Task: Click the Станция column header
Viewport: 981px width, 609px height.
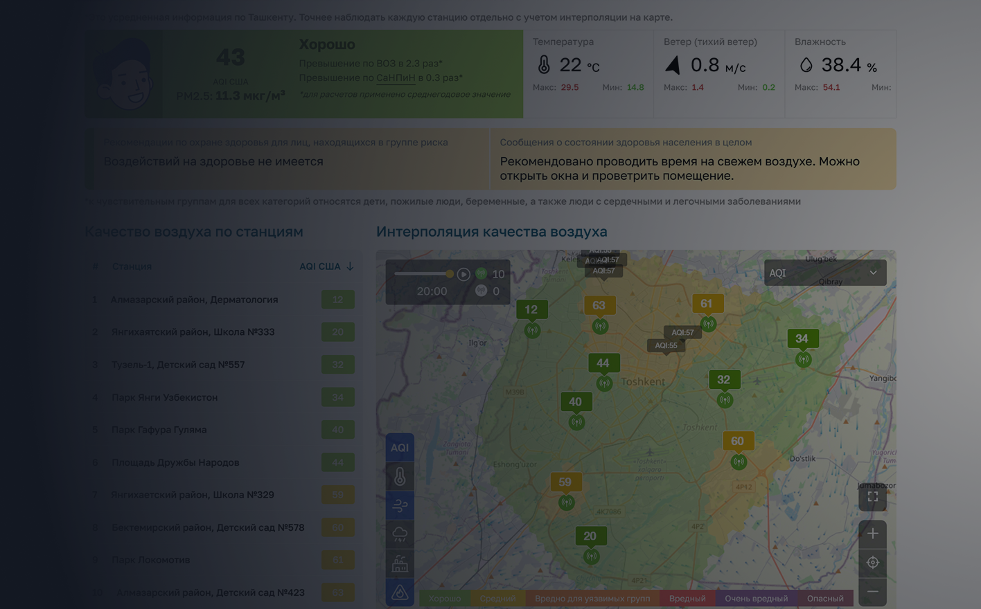Action: tap(132, 266)
